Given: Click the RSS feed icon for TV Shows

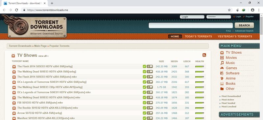Looking at the screenshot, I should coord(204,55).
